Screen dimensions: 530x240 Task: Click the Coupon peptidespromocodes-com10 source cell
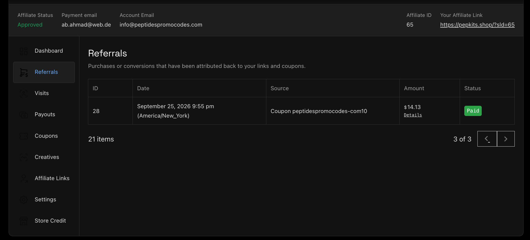click(333, 111)
